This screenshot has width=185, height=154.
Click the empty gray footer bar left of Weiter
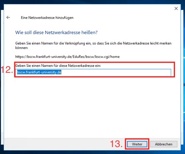(57, 144)
